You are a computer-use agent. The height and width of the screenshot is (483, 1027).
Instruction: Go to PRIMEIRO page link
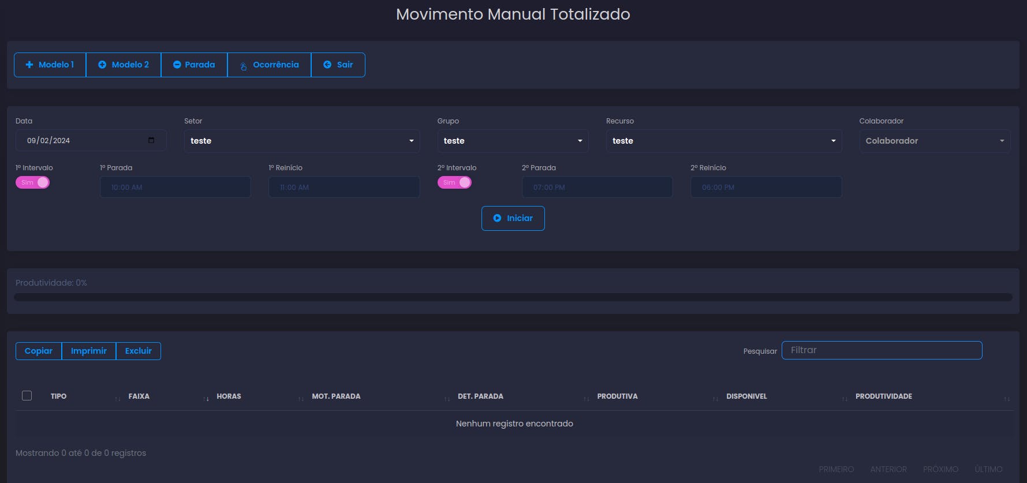(x=836, y=469)
